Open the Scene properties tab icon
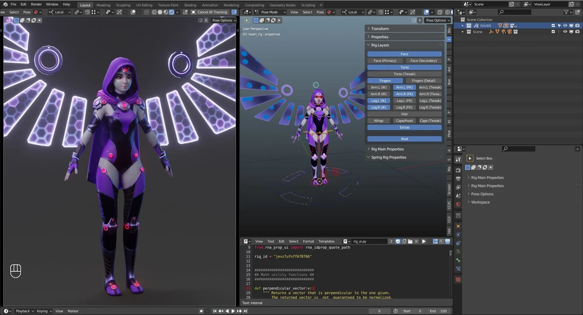Viewport: 583px width, 315px height. tap(458, 196)
